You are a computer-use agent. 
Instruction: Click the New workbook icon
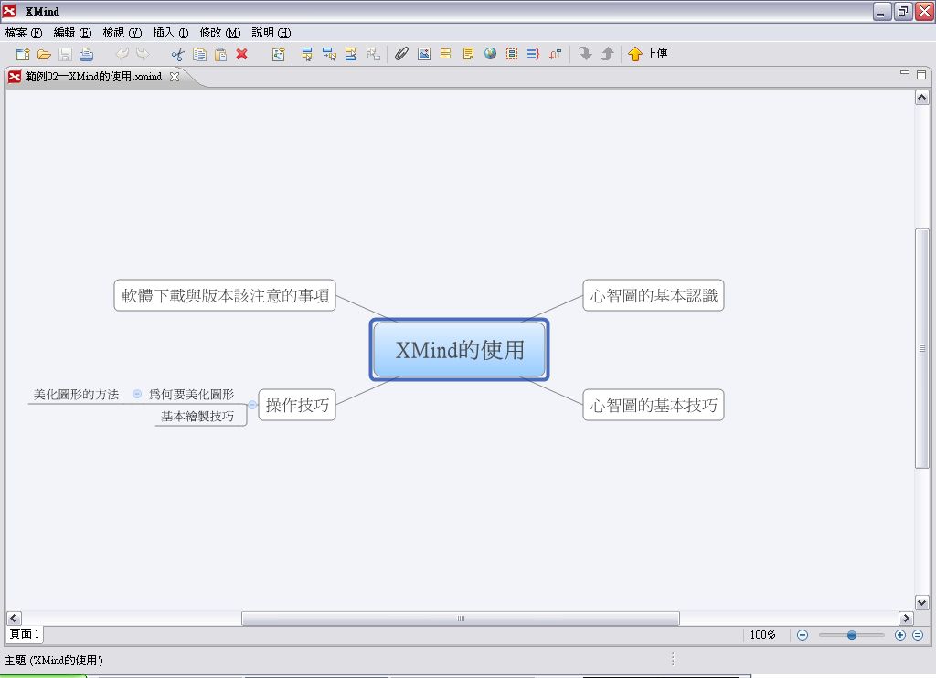(x=23, y=54)
